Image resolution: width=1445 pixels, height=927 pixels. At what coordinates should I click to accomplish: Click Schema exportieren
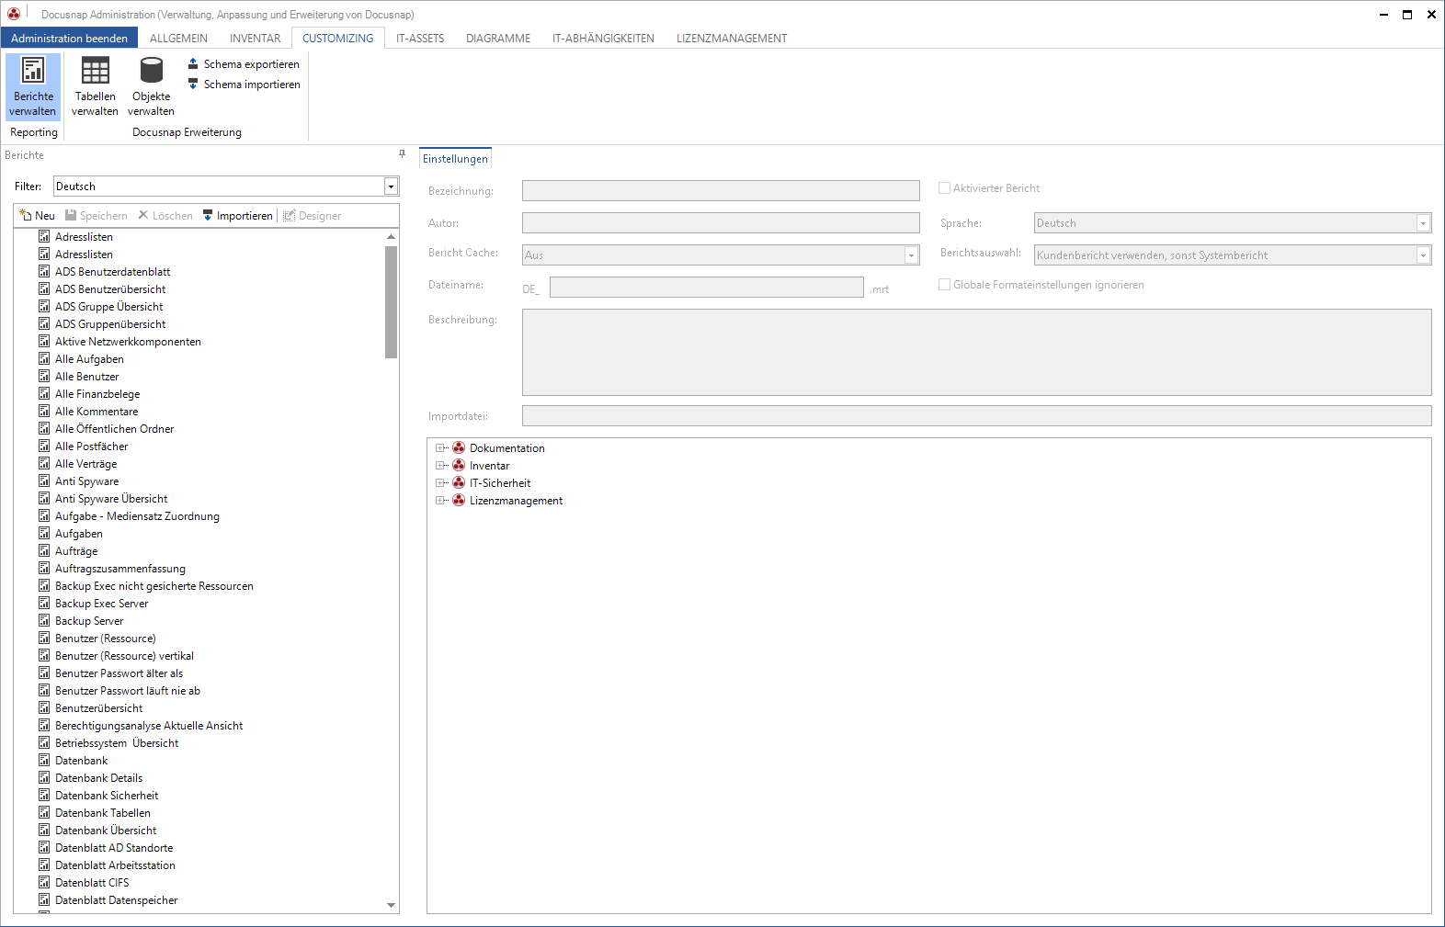[x=244, y=64]
